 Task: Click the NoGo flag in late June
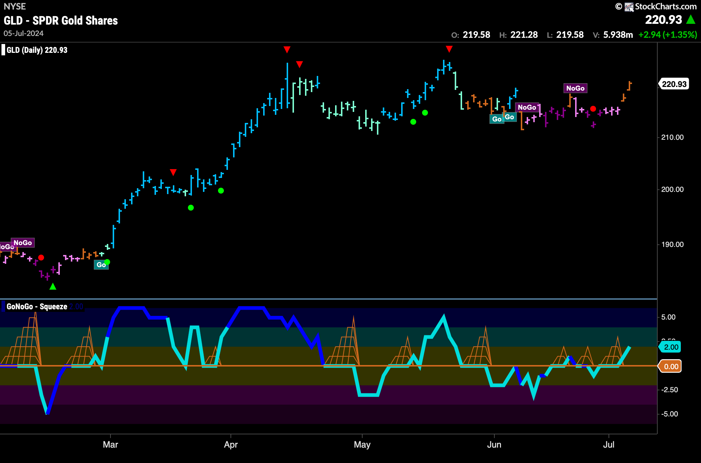coord(575,88)
